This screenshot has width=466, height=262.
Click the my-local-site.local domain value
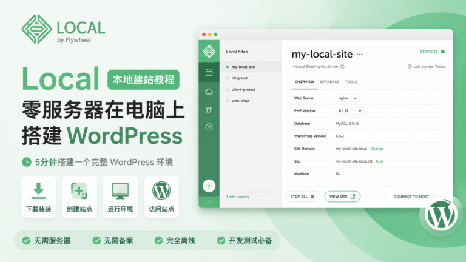click(351, 149)
